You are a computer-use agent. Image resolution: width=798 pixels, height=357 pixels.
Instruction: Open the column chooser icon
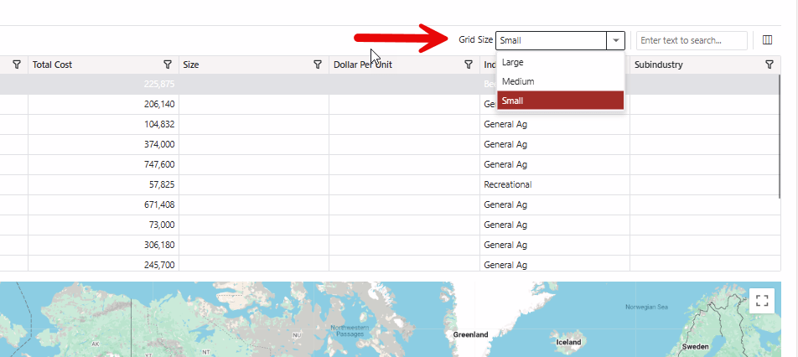click(x=767, y=40)
